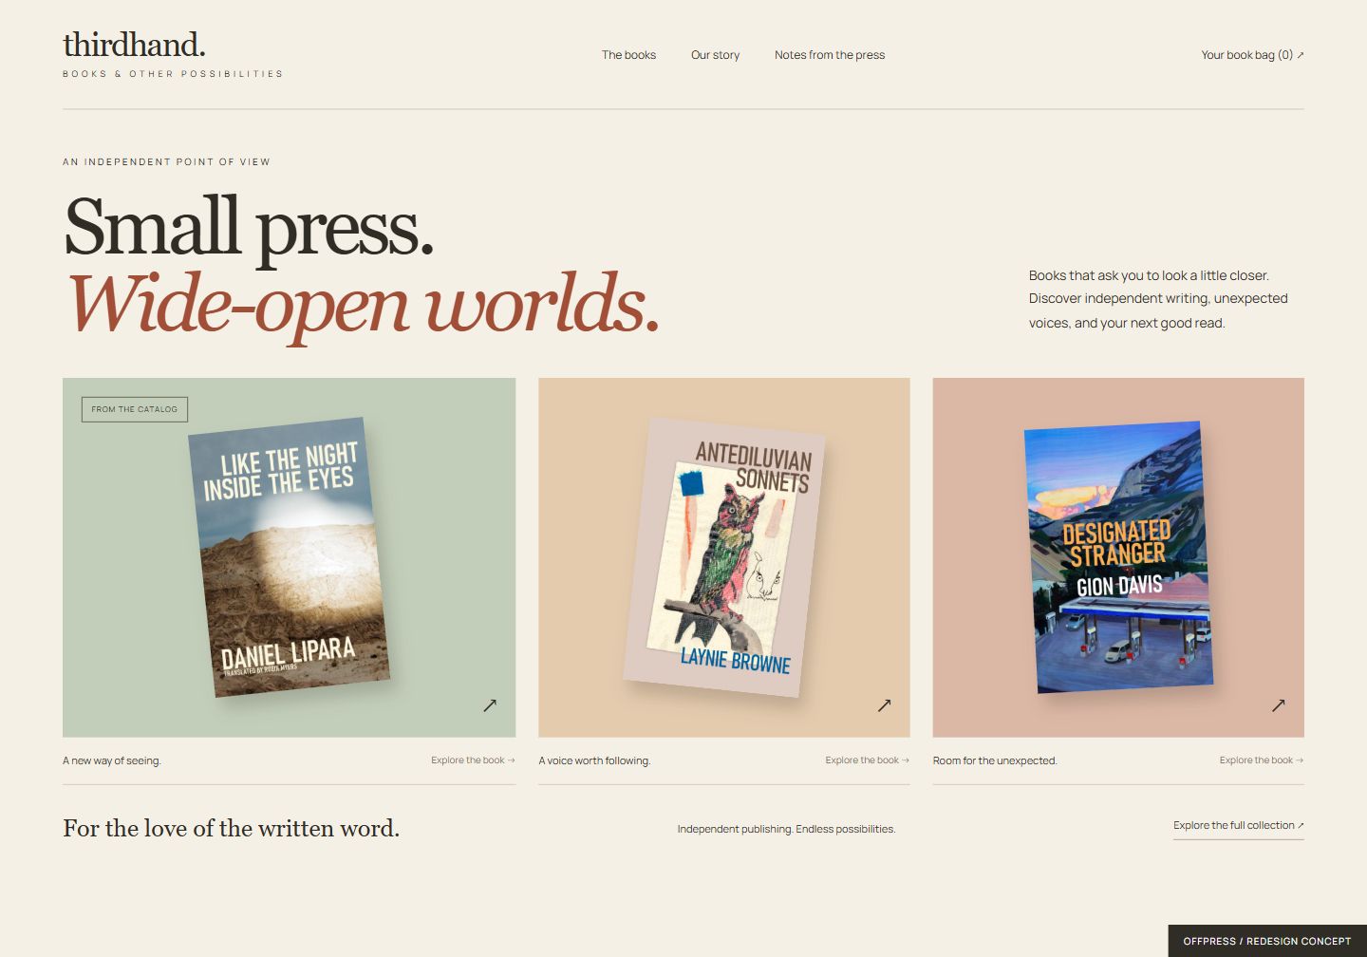1367x957 pixels.
Task: Click caption Room for the unexpected.
Action: tap(995, 760)
